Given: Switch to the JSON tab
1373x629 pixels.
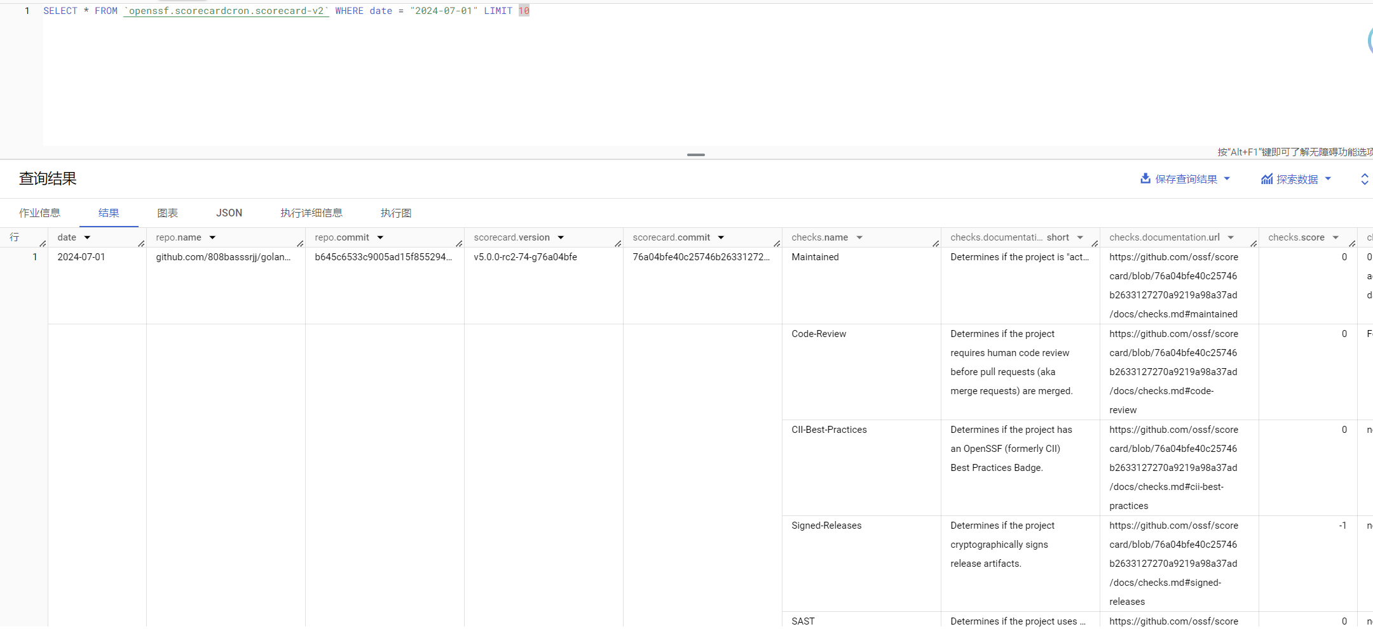Looking at the screenshot, I should pyautogui.click(x=229, y=213).
